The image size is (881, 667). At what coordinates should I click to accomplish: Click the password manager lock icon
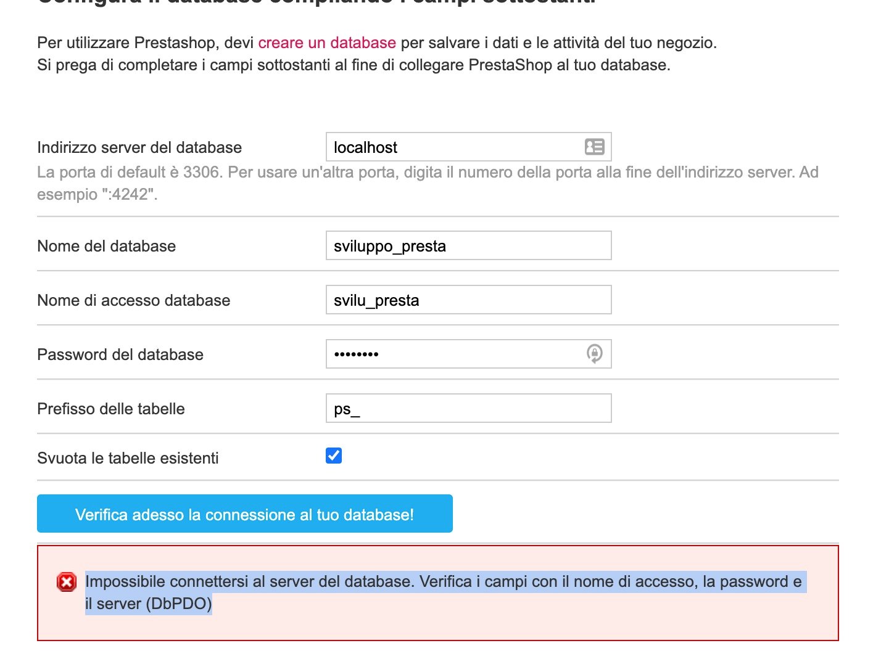click(x=594, y=354)
